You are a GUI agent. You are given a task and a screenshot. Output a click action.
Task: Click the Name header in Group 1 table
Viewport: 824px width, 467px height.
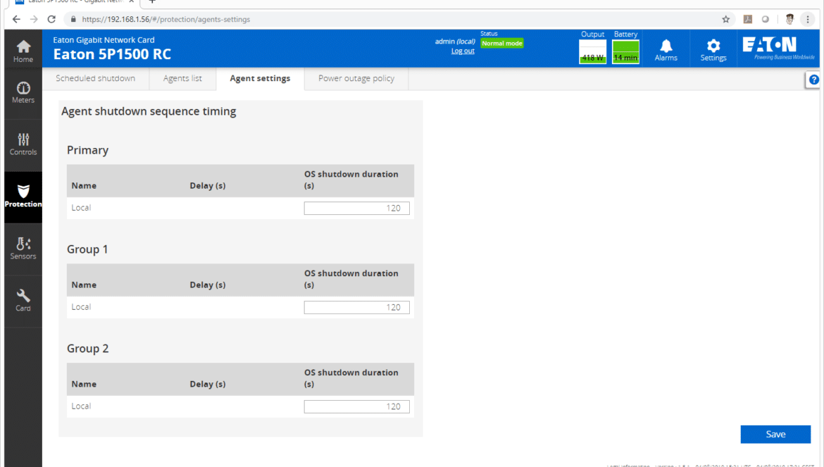pos(84,285)
